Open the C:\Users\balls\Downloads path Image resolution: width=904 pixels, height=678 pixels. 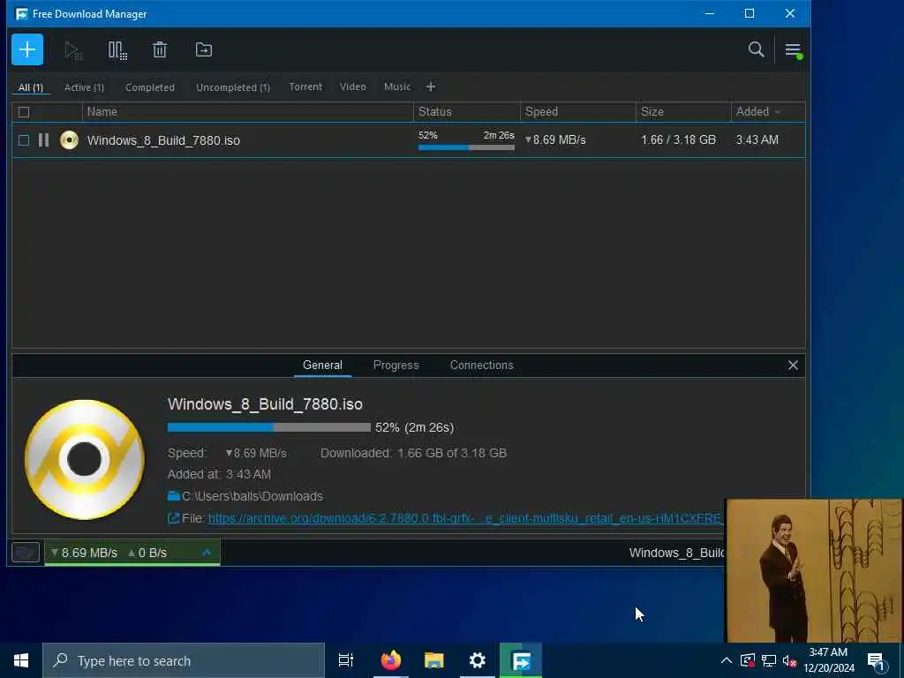[x=252, y=496]
